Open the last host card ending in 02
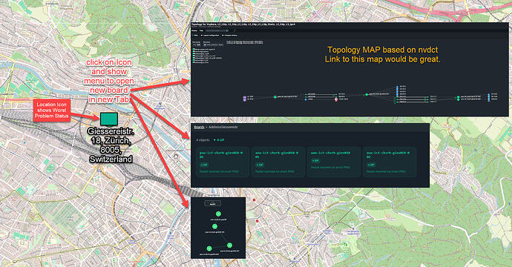This screenshot has height=267, width=512. pyautogui.click(x=390, y=162)
